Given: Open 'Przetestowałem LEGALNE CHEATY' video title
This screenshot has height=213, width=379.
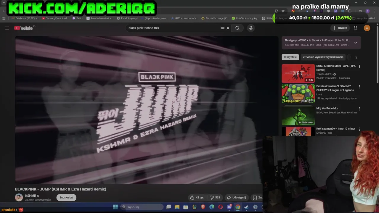Looking at the screenshot, I should point(335,88).
